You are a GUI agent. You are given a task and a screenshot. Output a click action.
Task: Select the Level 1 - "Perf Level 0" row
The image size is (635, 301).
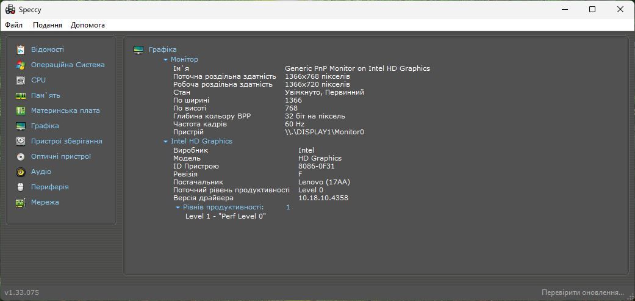(x=226, y=216)
